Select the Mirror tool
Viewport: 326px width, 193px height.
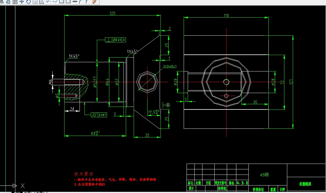tap(2, 2)
